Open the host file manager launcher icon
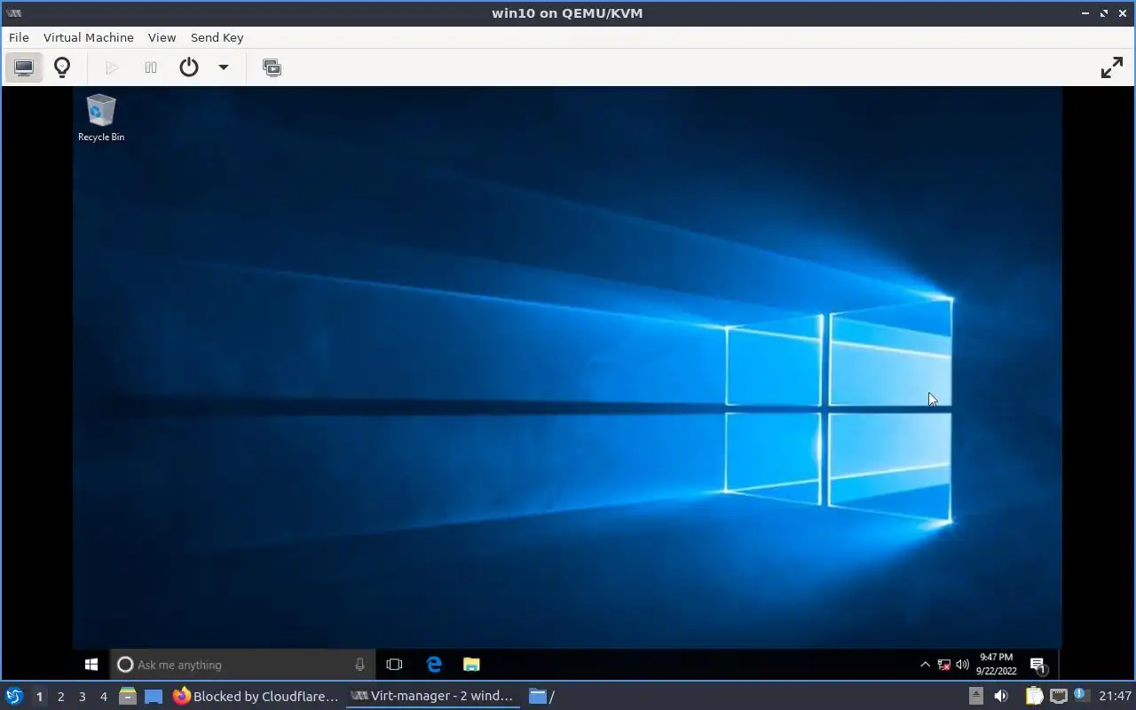The image size is (1136, 710). coord(127,696)
